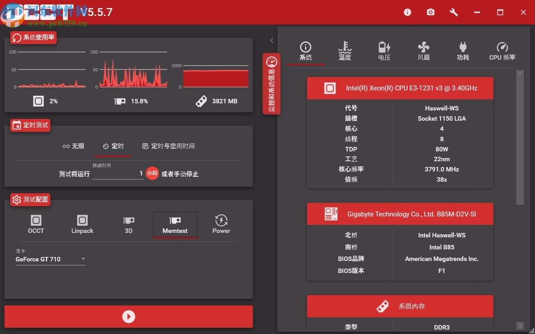The height and width of the screenshot is (334, 535).
Task: Click the 系统使用率 section header
Action: point(33,38)
